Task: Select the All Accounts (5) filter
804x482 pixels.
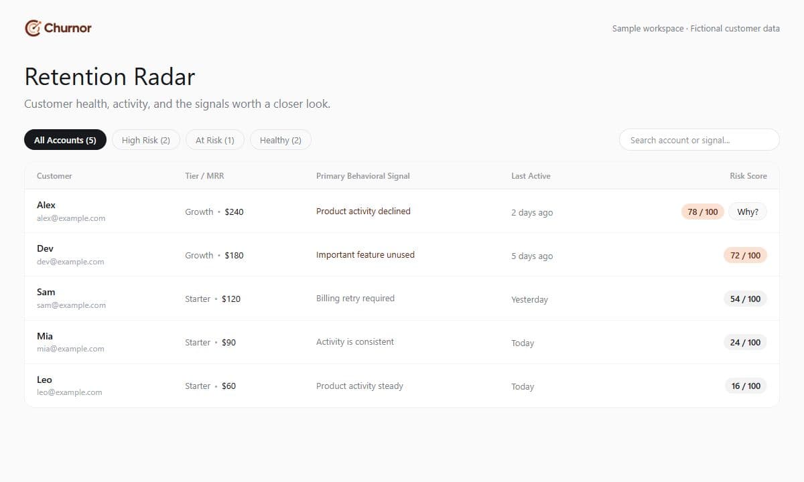Action: [x=65, y=140]
